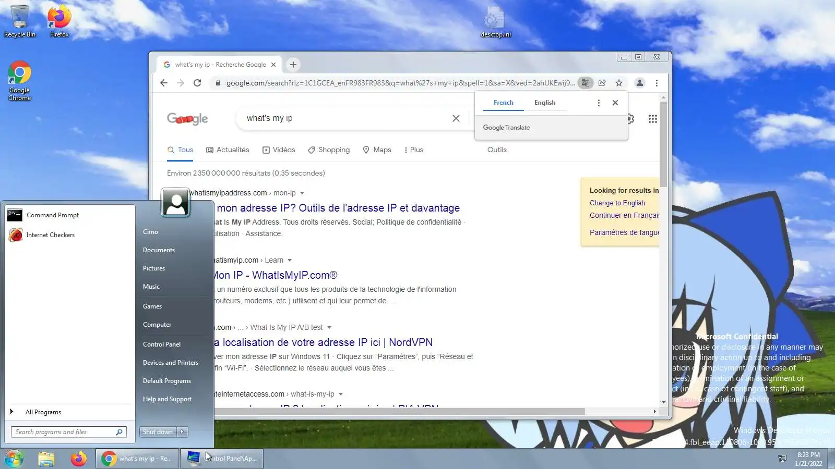Launch Firefox from the taskbar
835x469 pixels.
click(x=79, y=459)
